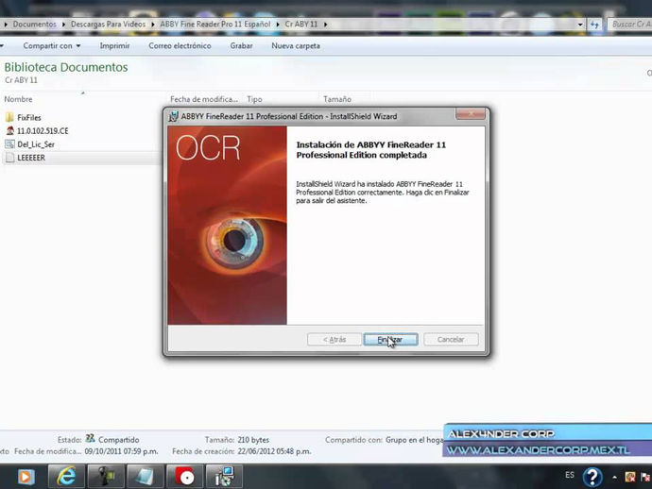Open Windows Media Player from the taskbar

click(26, 477)
